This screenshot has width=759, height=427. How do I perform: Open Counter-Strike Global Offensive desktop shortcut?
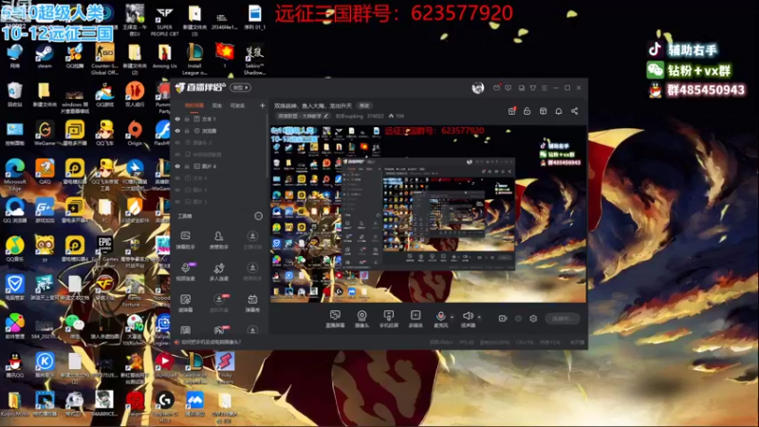[104, 59]
